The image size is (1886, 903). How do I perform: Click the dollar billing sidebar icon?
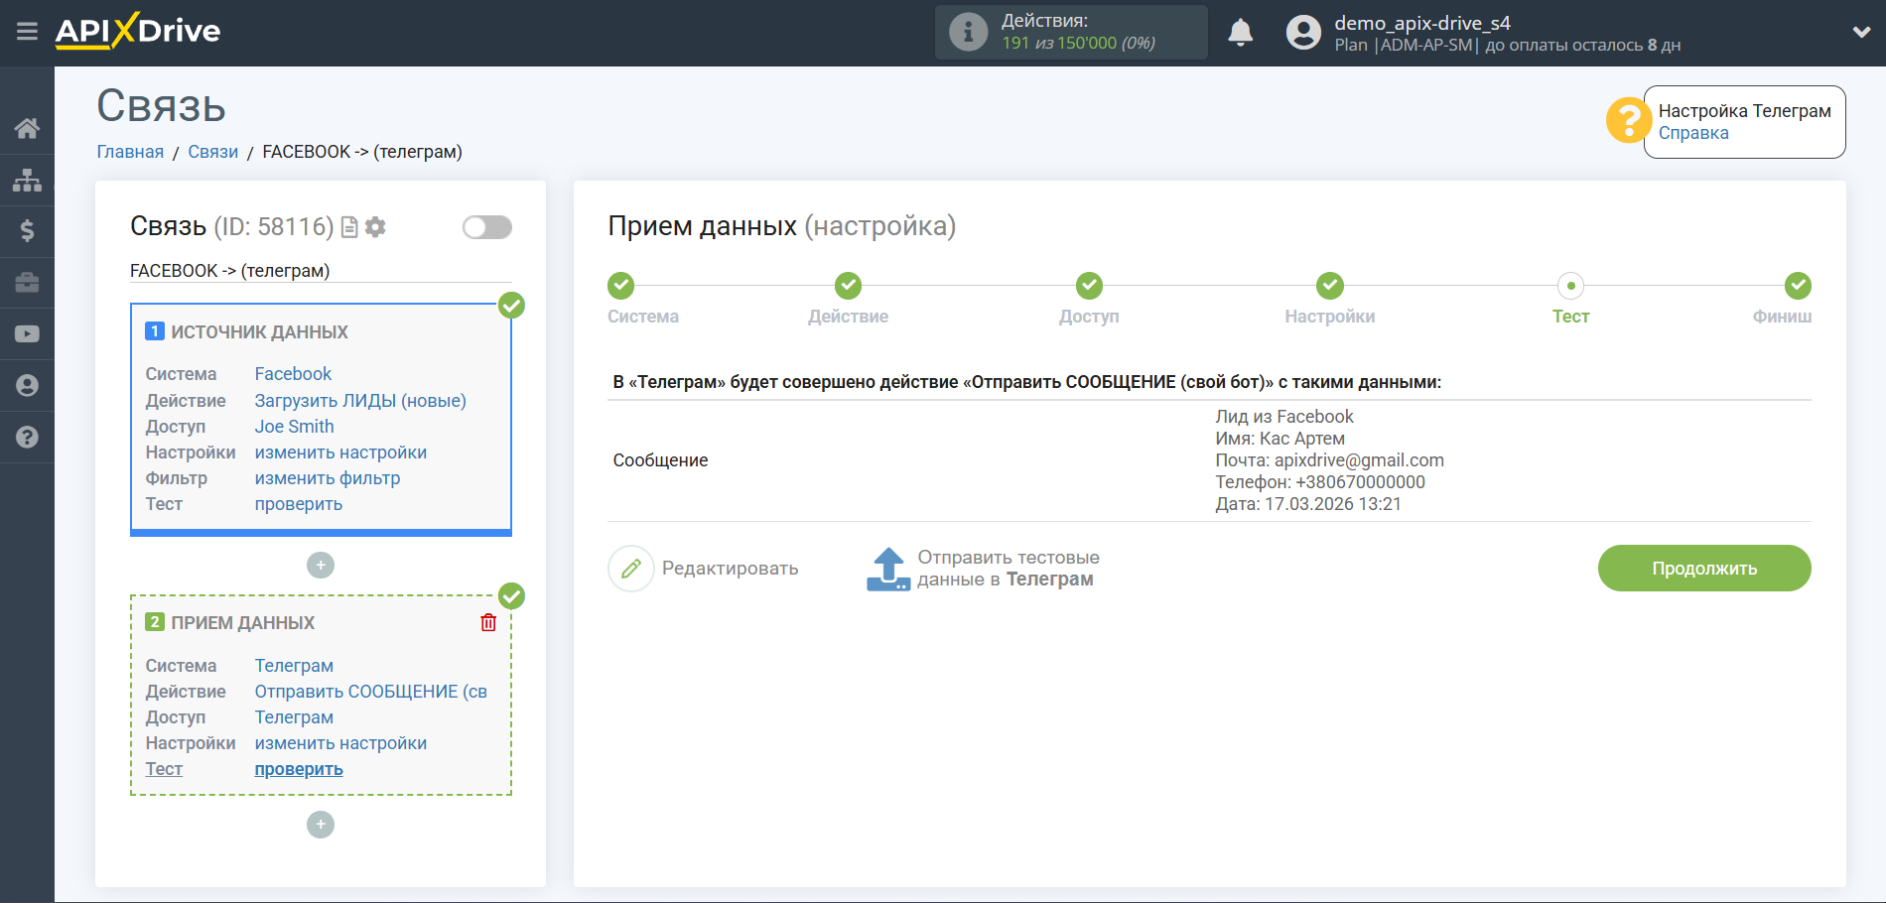pyautogui.click(x=27, y=231)
